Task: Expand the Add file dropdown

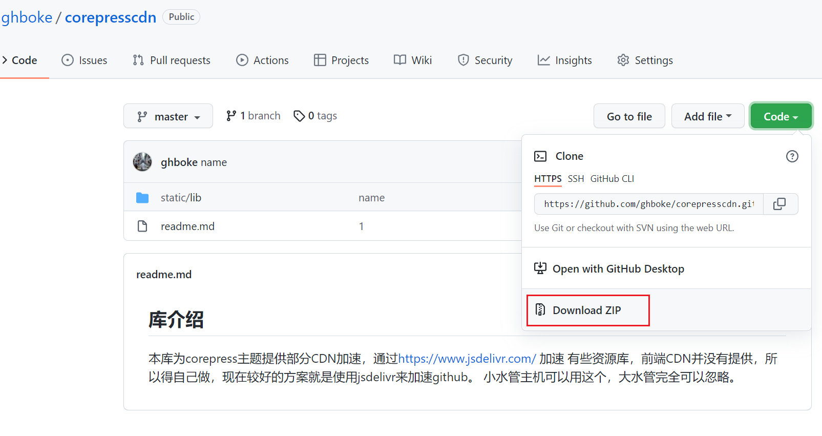Action: 708,116
